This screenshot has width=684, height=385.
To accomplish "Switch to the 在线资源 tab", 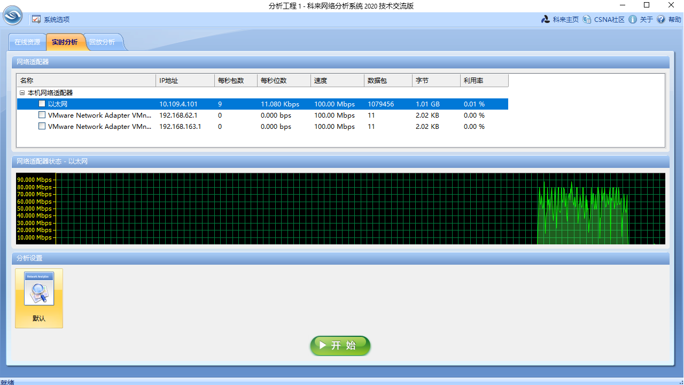I will click(27, 42).
